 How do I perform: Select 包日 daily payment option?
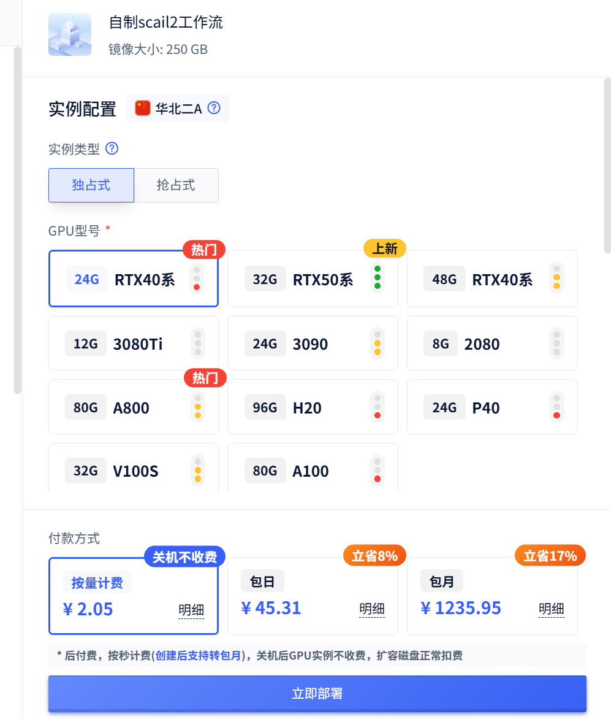[x=313, y=596]
